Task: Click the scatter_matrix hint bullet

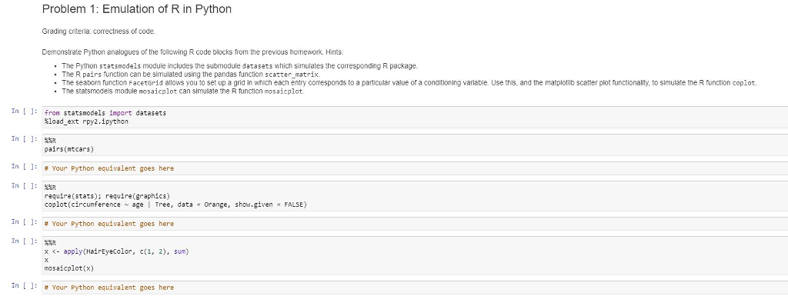Action: click(x=191, y=75)
